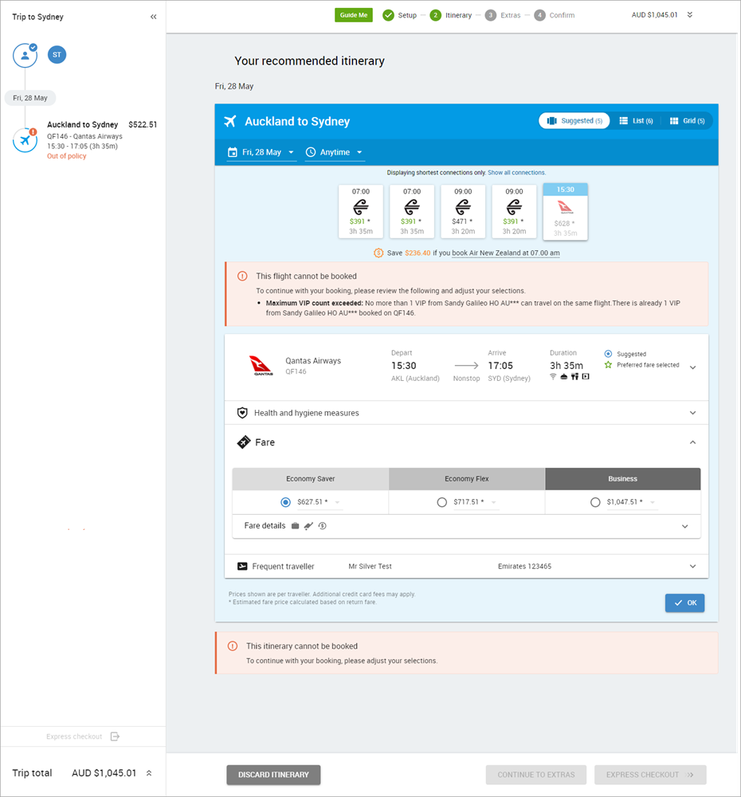Screen dimensions: 741x797
Task: Click the warning icon in 'This itinerary cannot be booked'
Action: [x=233, y=646]
